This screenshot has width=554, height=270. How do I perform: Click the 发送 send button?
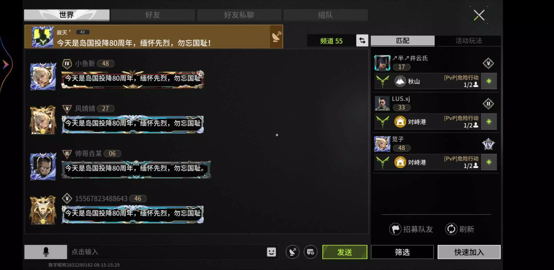[x=345, y=252]
